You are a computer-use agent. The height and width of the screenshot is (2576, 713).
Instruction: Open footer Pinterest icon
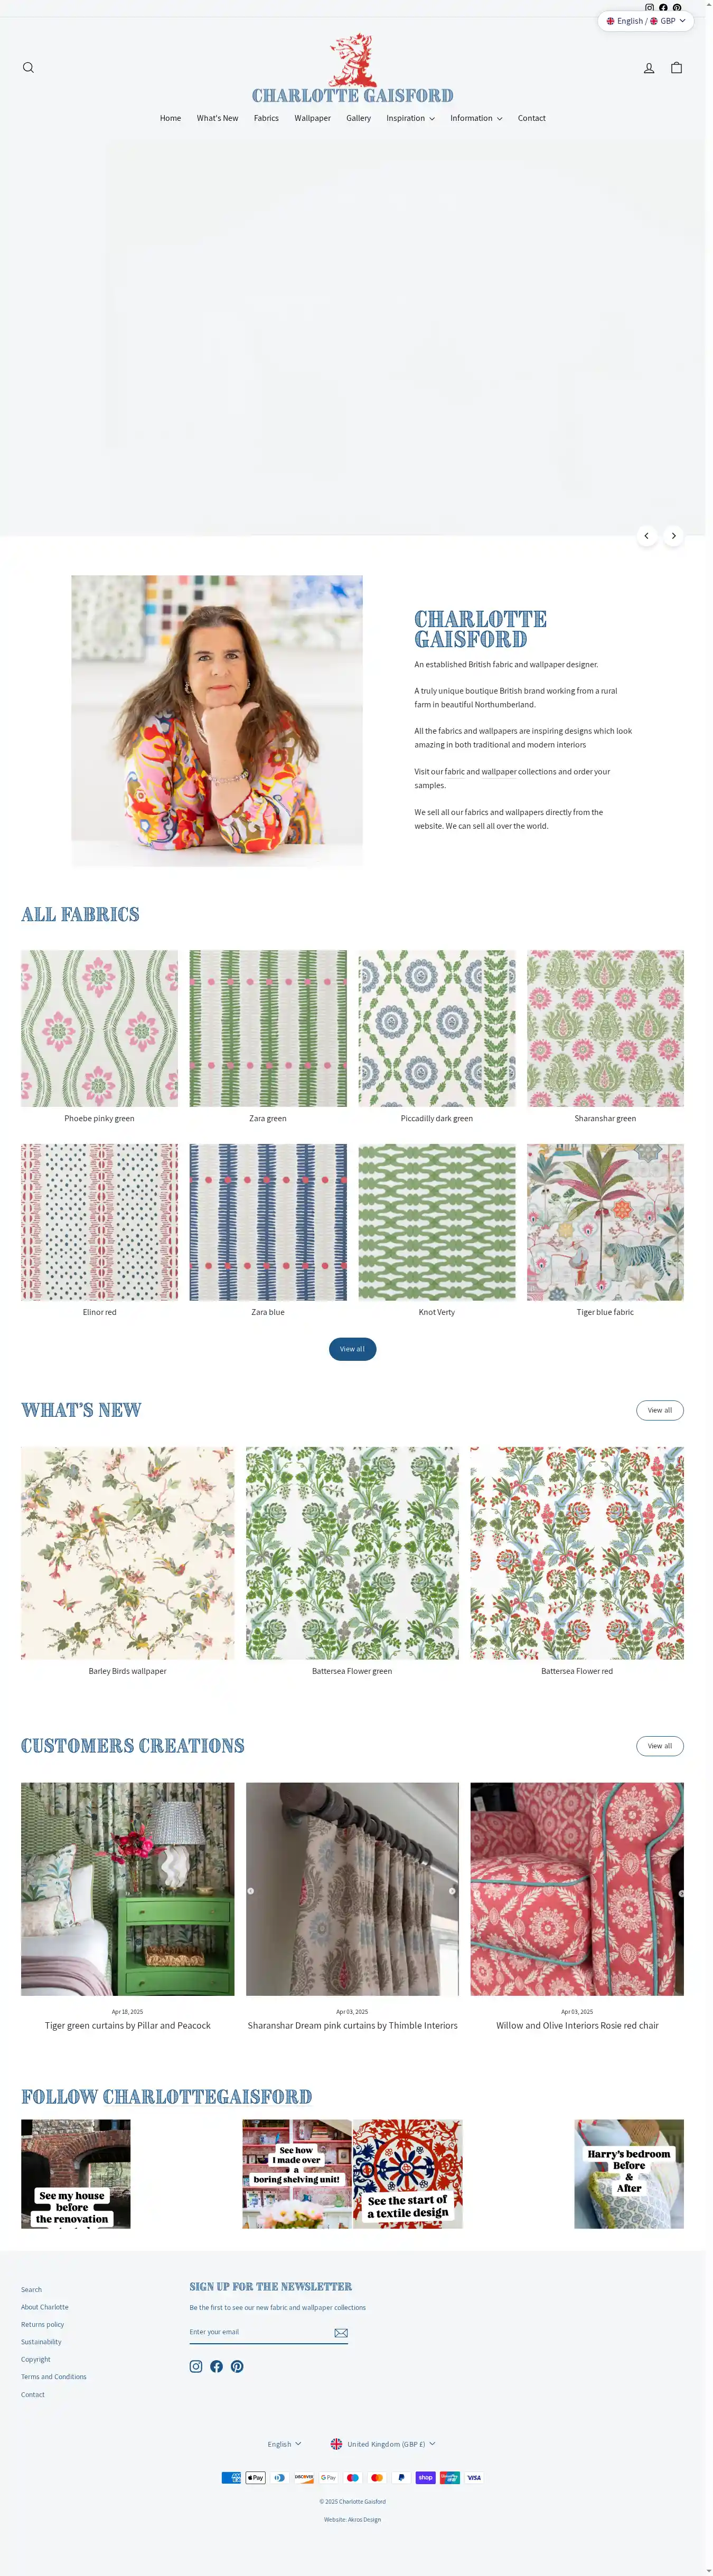[237, 2366]
